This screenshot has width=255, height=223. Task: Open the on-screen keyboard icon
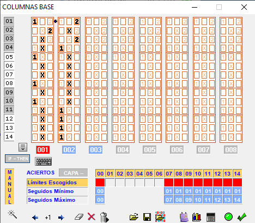point(44,161)
